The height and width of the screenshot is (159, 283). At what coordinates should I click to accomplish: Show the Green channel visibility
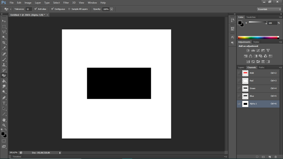tap(239, 89)
